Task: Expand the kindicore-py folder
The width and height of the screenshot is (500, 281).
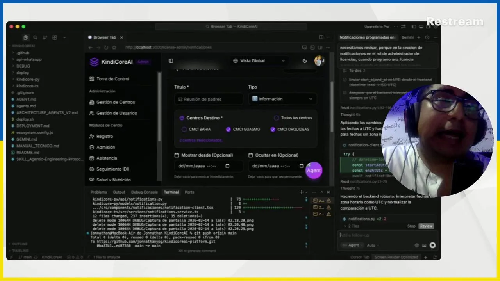Action: [28, 79]
